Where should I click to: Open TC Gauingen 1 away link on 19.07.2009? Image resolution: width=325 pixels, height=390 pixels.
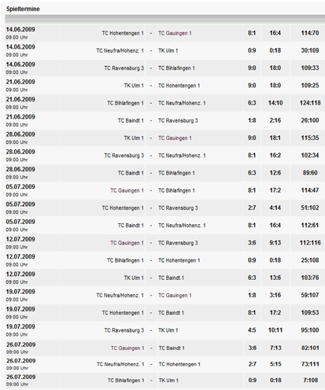pos(175,296)
